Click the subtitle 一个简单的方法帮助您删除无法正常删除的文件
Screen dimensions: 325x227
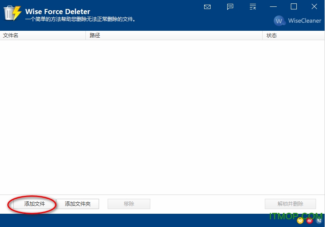point(80,19)
